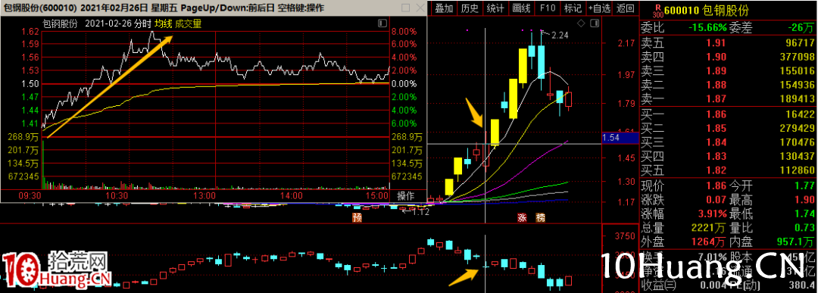
Task: Click the 今开 value 1.77
Action: 804,185
